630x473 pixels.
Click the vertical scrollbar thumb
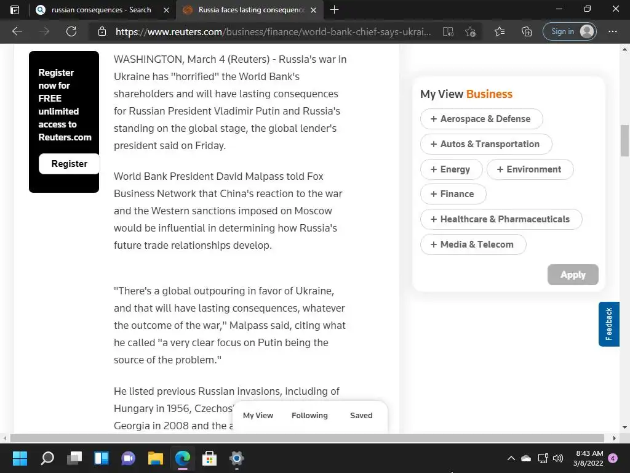624,140
